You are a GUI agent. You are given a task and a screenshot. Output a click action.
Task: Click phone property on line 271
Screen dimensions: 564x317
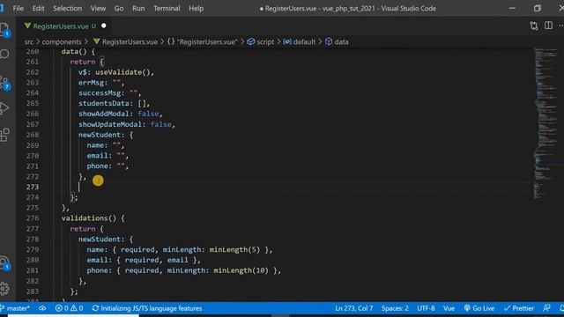pyautogui.click(x=97, y=166)
